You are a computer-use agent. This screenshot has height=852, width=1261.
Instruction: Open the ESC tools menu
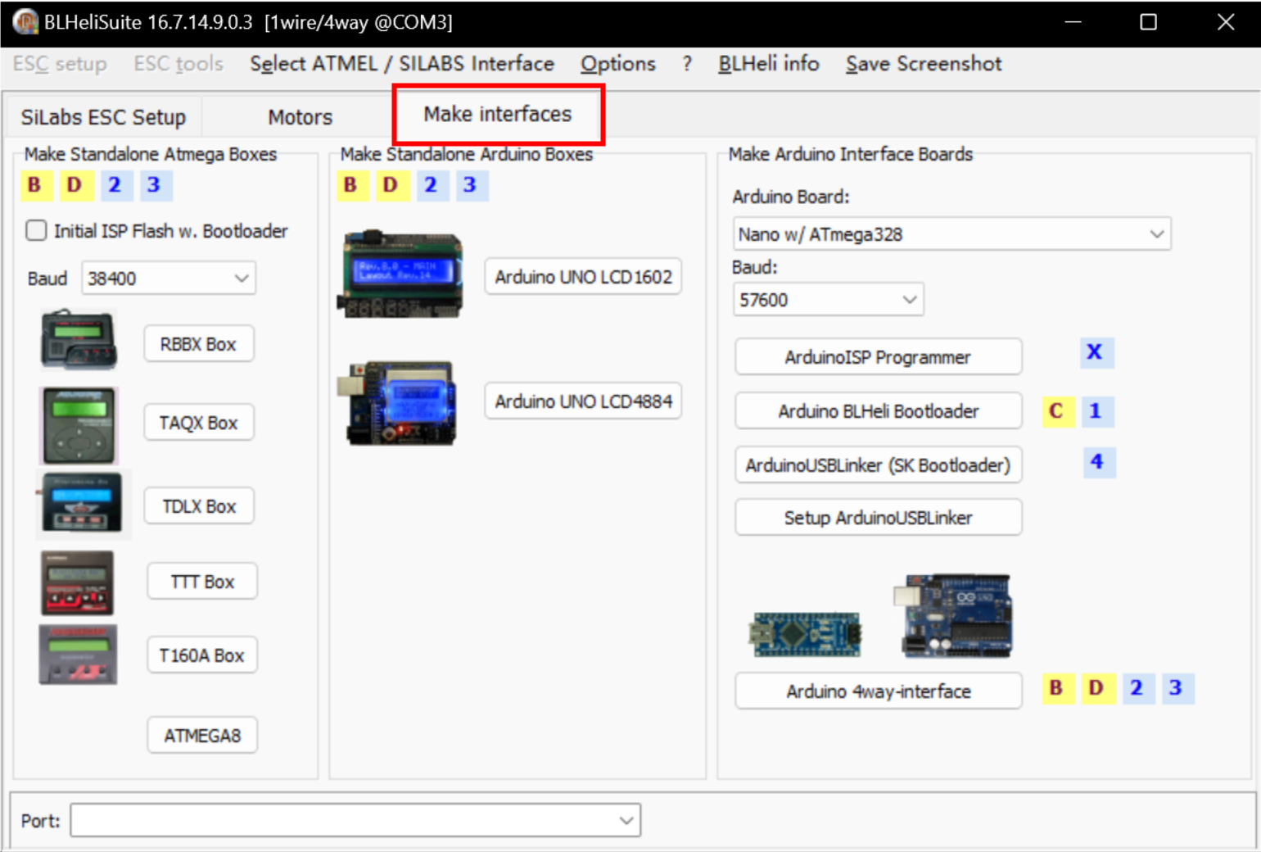click(x=179, y=64)
